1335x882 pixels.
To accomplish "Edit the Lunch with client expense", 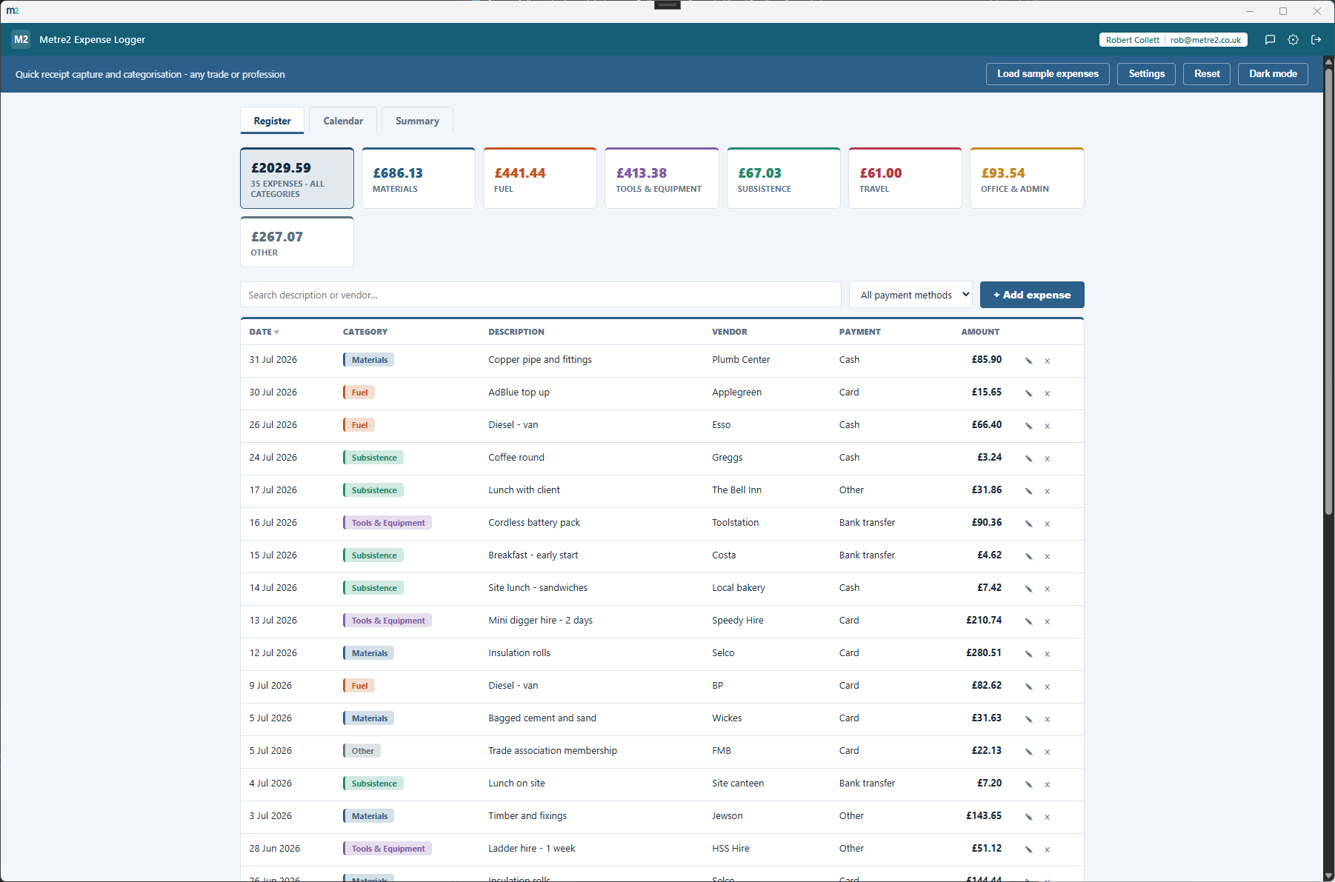I will [x=1028, y=491].
